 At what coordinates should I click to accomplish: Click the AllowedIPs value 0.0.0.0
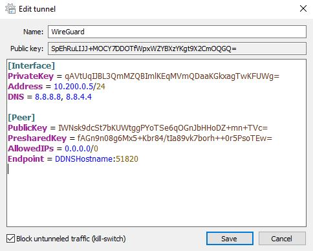[x=78, y=149]
